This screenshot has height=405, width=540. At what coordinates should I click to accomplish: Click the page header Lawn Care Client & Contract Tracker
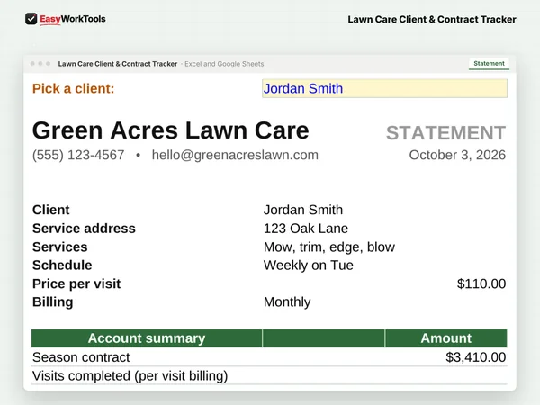pos(432,19)
